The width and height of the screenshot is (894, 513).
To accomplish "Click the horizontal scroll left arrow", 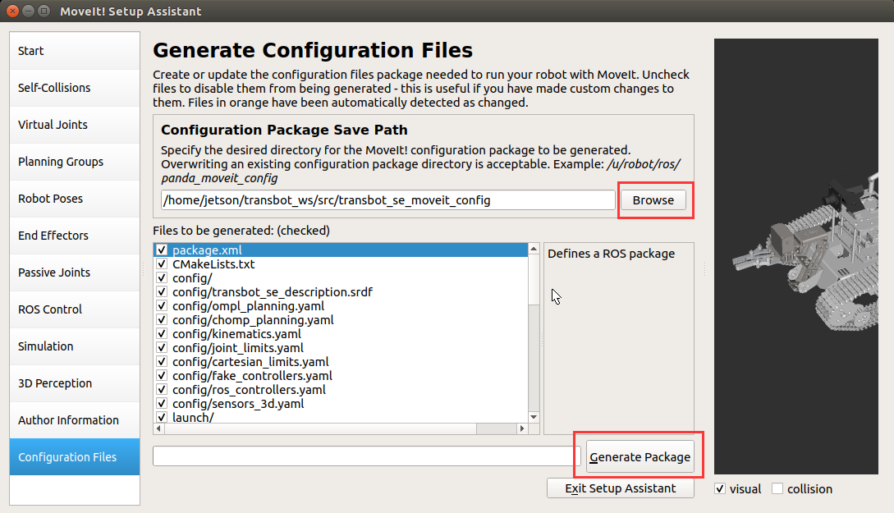I will point(158,428).
